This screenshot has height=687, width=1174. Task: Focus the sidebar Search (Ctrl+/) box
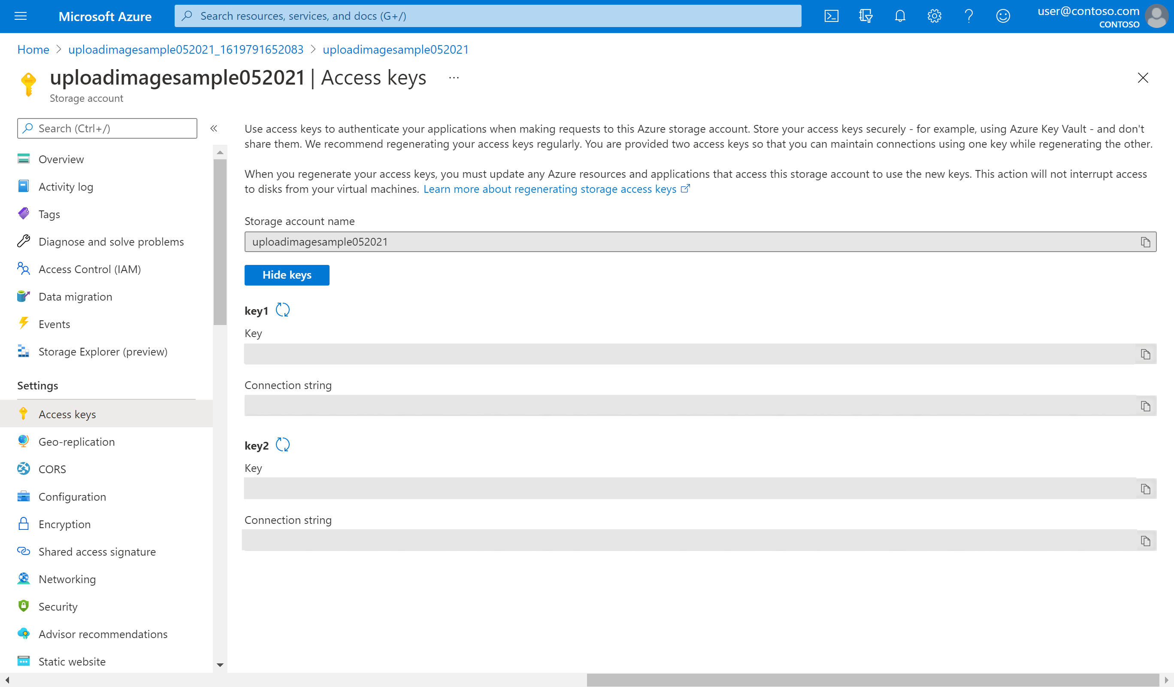tap(107, 128)
